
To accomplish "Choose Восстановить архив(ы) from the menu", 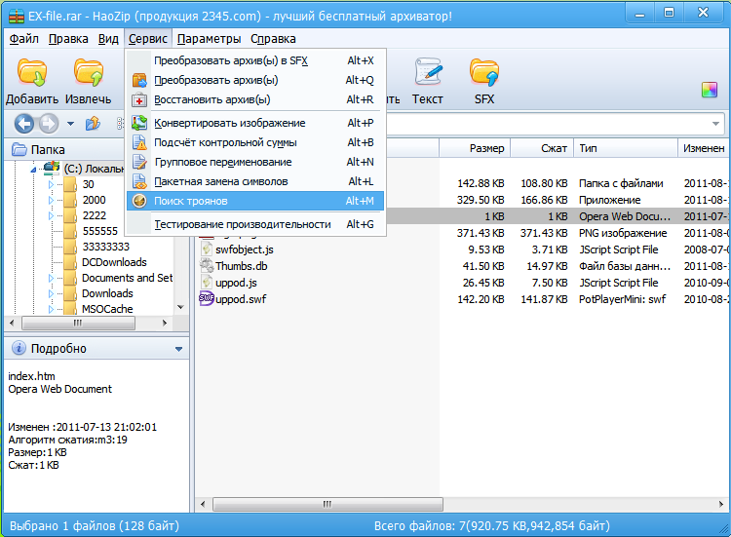I will pos(212,99).
